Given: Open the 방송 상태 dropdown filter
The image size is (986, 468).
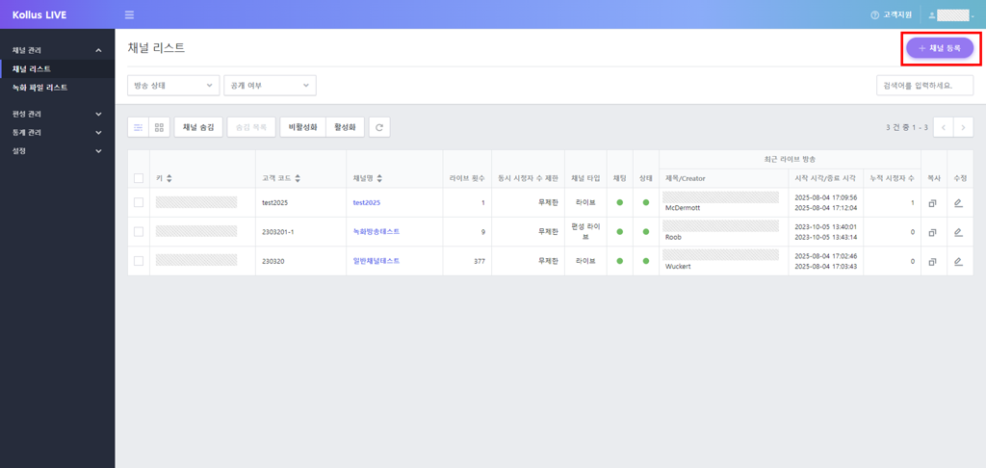Looking at the screenshot, I should [x=173, y=86].
